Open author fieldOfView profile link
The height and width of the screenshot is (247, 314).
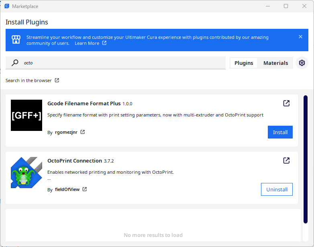tap(67, 189)
